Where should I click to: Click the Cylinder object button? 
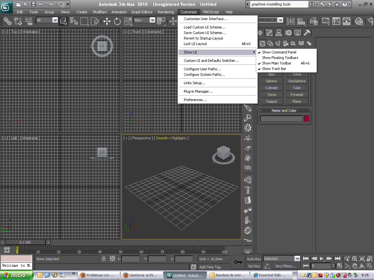[271, 88]
